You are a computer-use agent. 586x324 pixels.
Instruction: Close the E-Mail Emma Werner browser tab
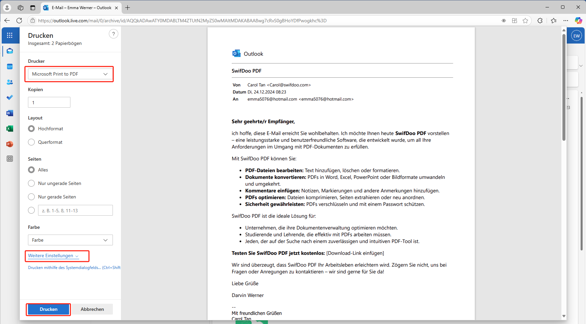[x=117, y=8]
